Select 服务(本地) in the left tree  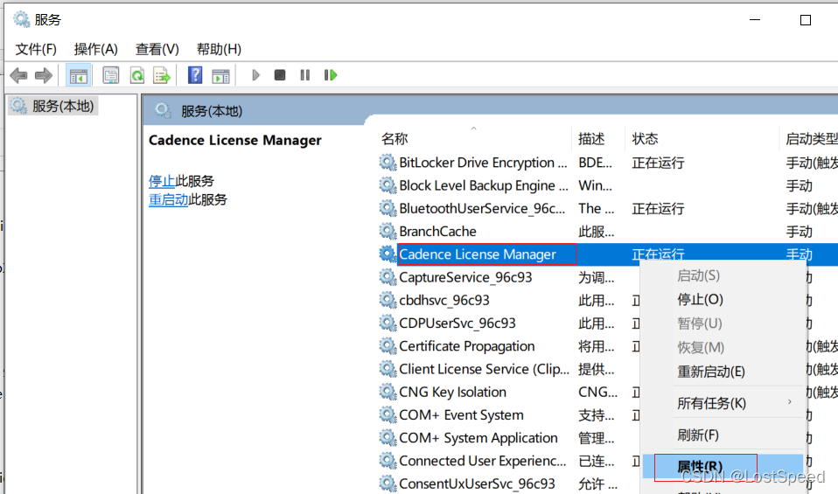62,106
